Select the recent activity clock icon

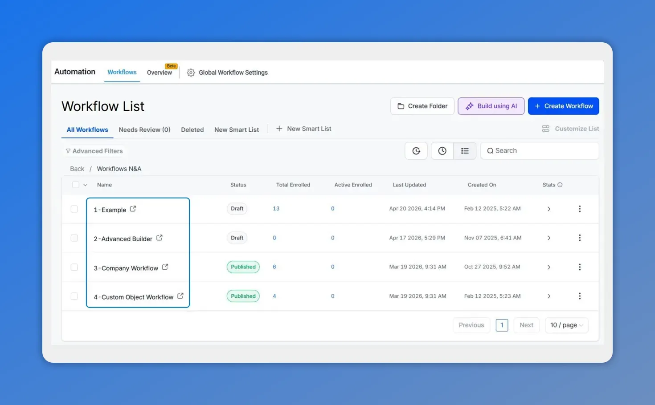(x=442, y=150)
